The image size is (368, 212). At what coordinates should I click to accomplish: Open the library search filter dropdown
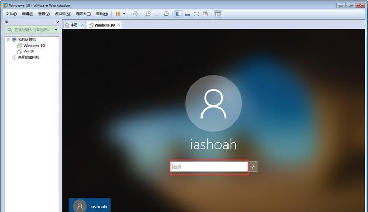click(56, 30)
